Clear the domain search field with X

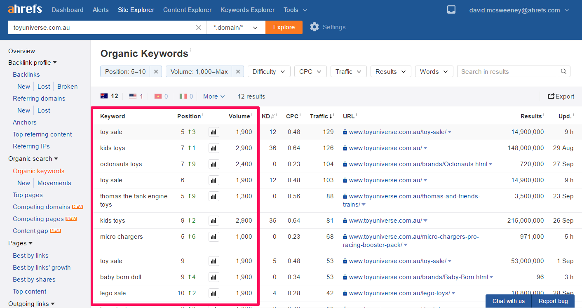tap(199, 28)
